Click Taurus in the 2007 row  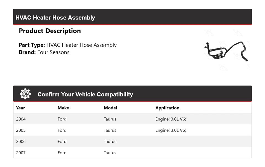point(110,153)
